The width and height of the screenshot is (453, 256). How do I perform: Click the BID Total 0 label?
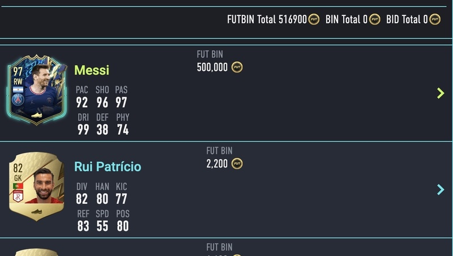[407, 20]
